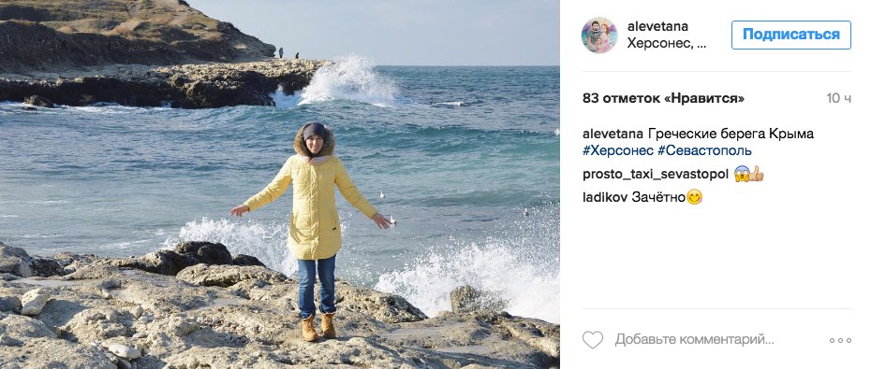Click the thumbs-up emoji in comment
Viewport: 871px width, 369px height.
click(x=757, y=174)
